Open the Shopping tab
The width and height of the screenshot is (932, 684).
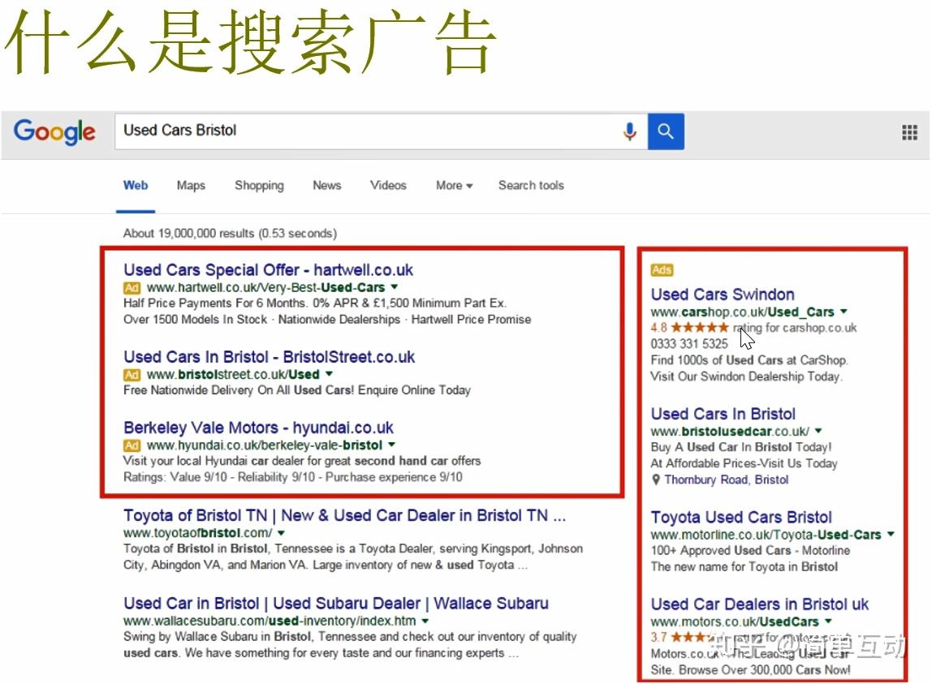[259, 186]
